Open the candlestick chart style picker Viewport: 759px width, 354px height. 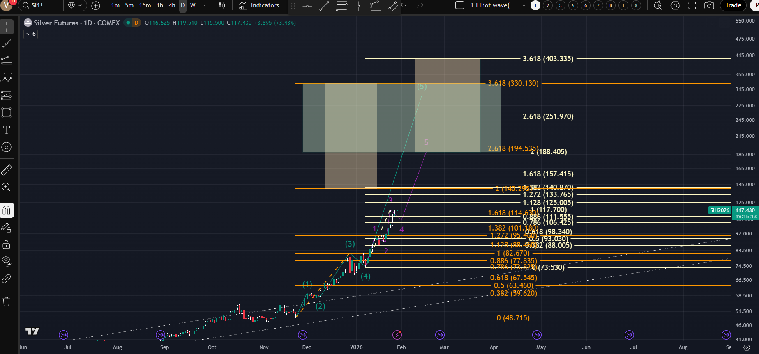tap(221, 5)
